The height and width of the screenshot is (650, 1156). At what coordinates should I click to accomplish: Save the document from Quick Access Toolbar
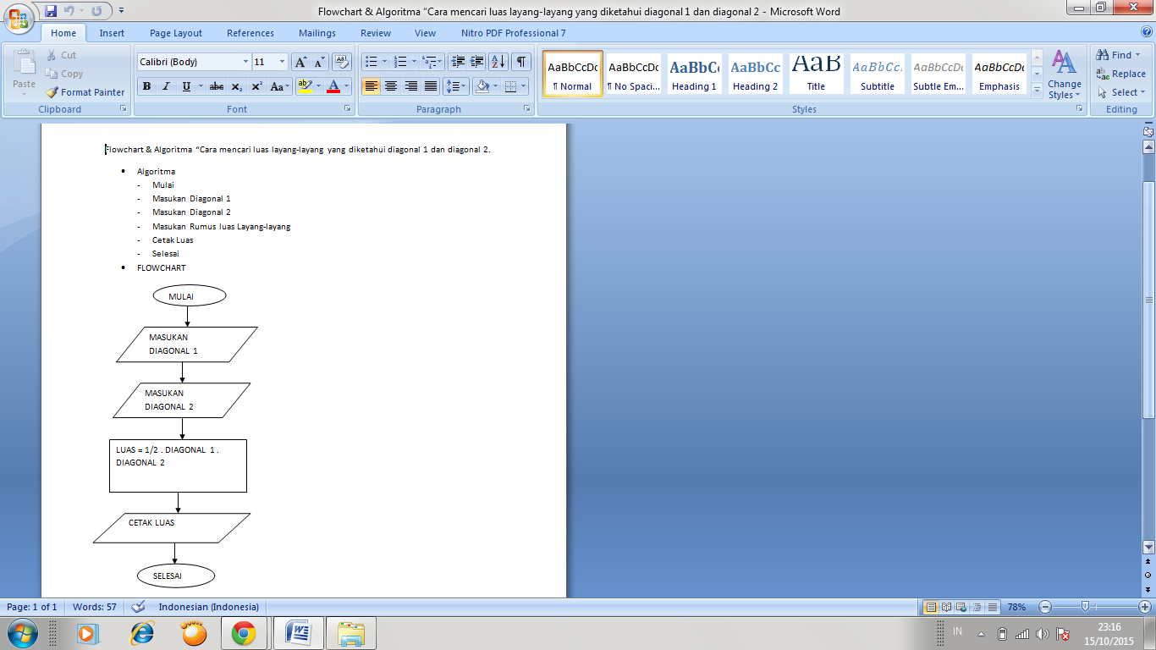51,11
